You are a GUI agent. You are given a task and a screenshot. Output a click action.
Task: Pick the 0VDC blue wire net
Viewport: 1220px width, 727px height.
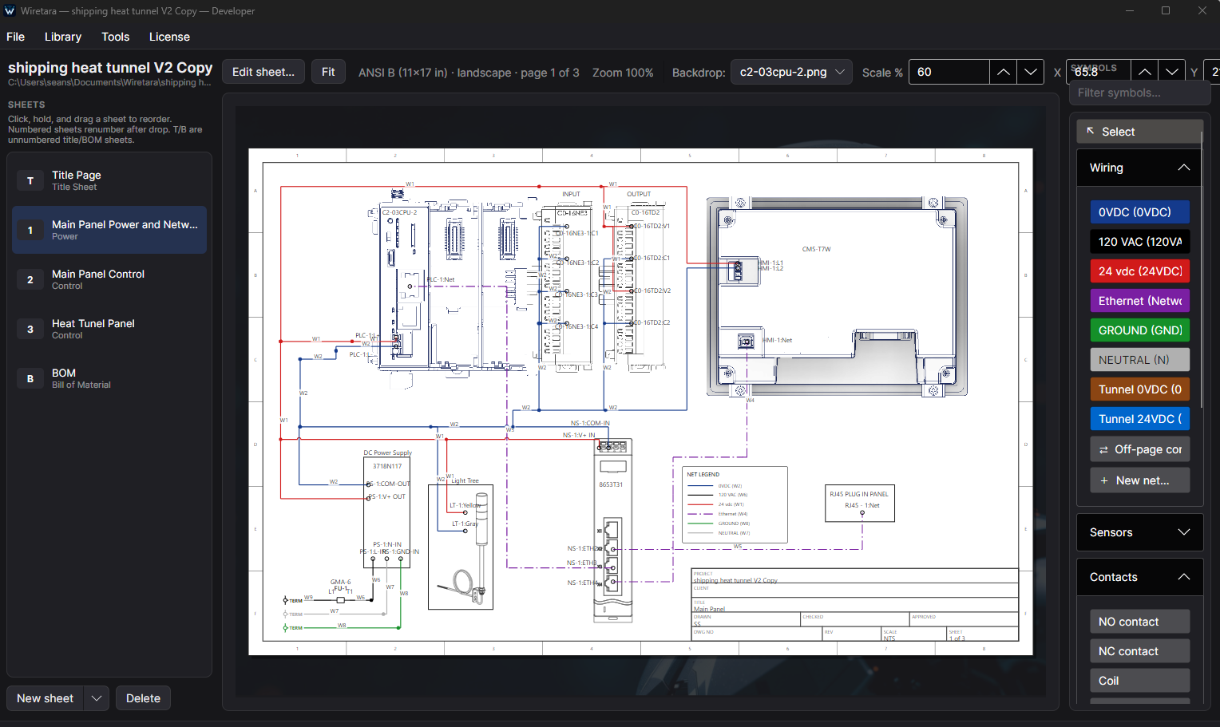click(x=1139, y=212)
